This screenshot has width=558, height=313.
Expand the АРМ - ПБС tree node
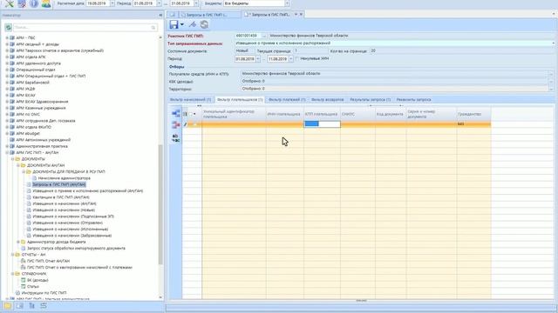(x=7, y=38)
